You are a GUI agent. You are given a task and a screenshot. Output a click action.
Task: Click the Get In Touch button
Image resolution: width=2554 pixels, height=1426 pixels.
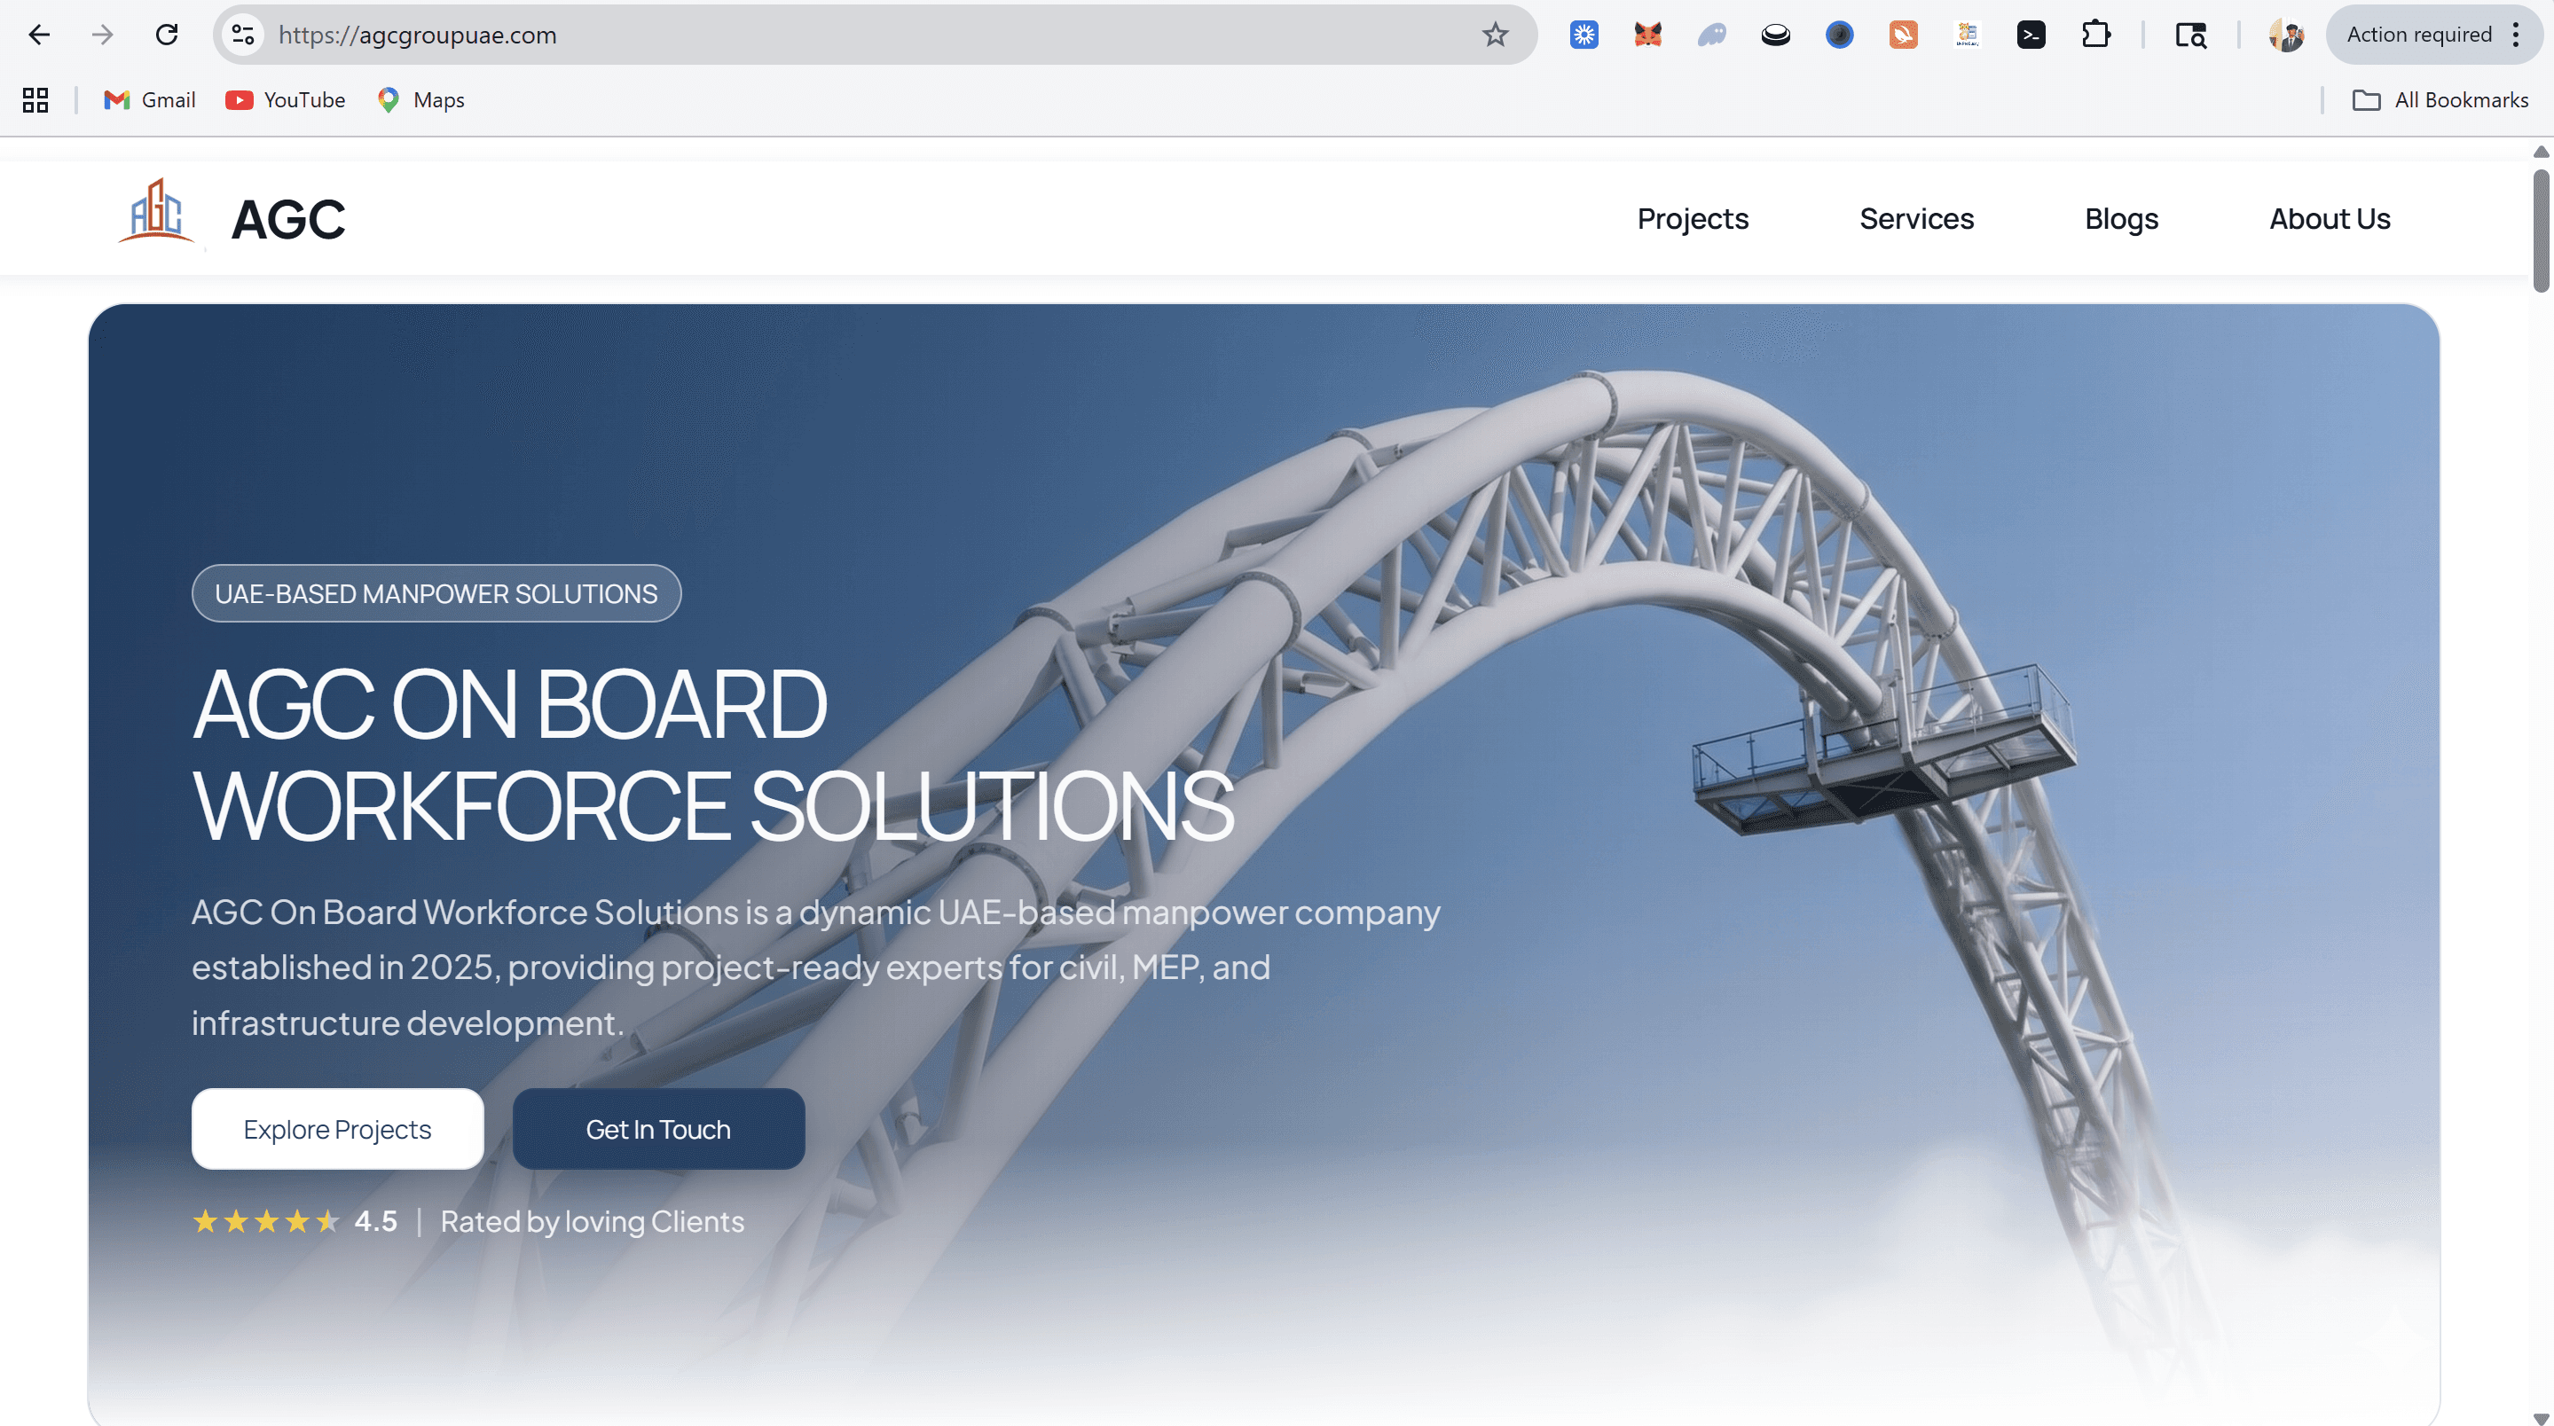pyautogui.click(x=658, y=1129)
